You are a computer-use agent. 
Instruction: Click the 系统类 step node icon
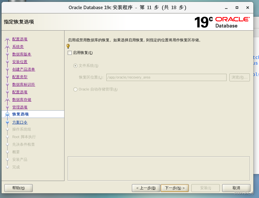[7, 47]
